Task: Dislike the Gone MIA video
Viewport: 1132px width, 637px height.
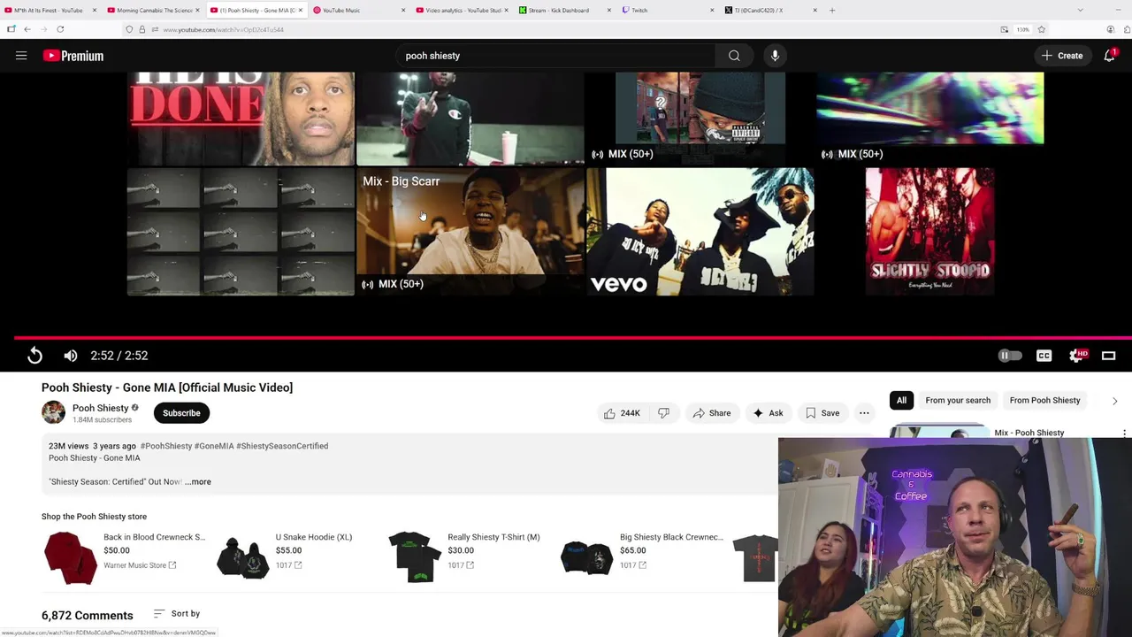Action: tap(663, 413)
